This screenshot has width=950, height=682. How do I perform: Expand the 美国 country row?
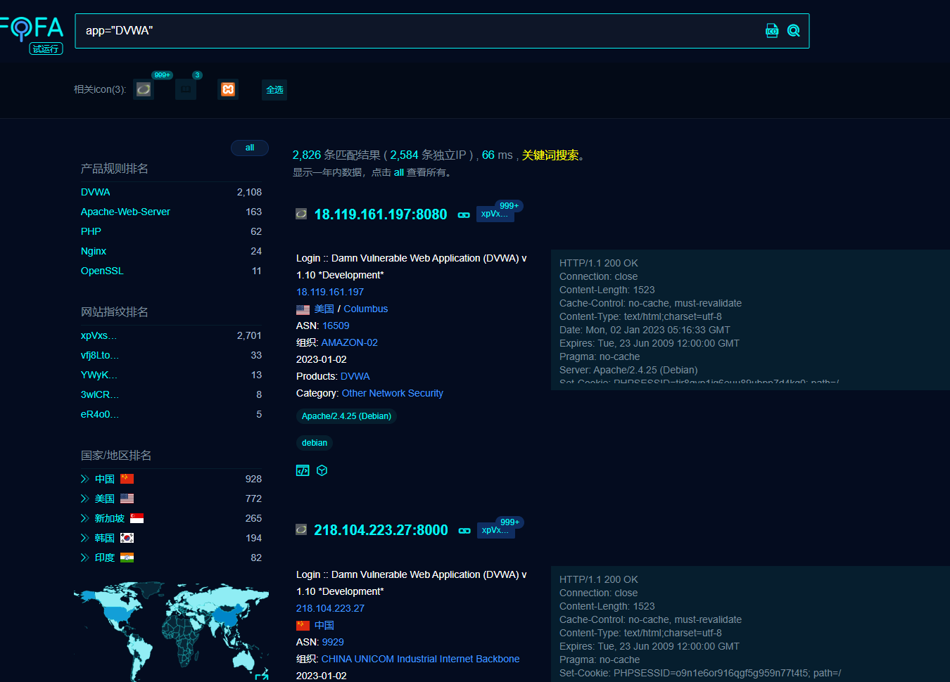[84, 498]
